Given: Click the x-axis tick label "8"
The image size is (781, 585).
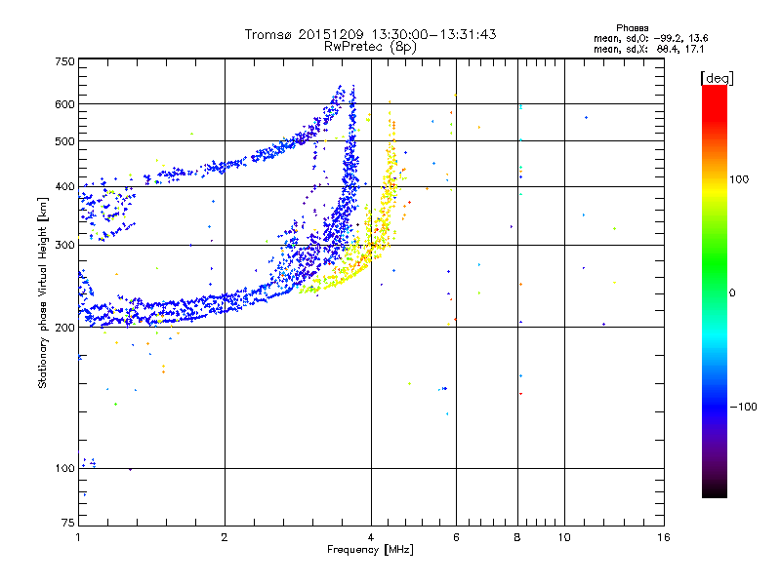Looking at the screenshot, I should [517, 537].
